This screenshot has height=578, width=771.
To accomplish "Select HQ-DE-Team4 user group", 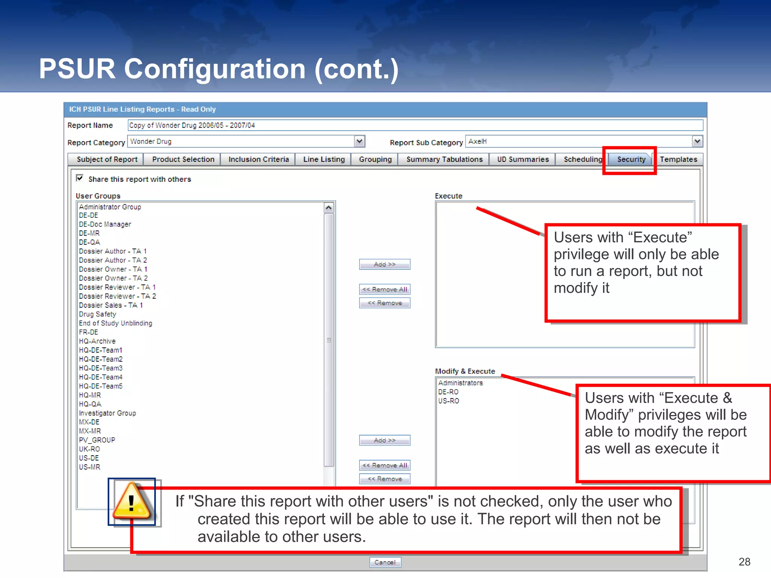I will point(101,377).
